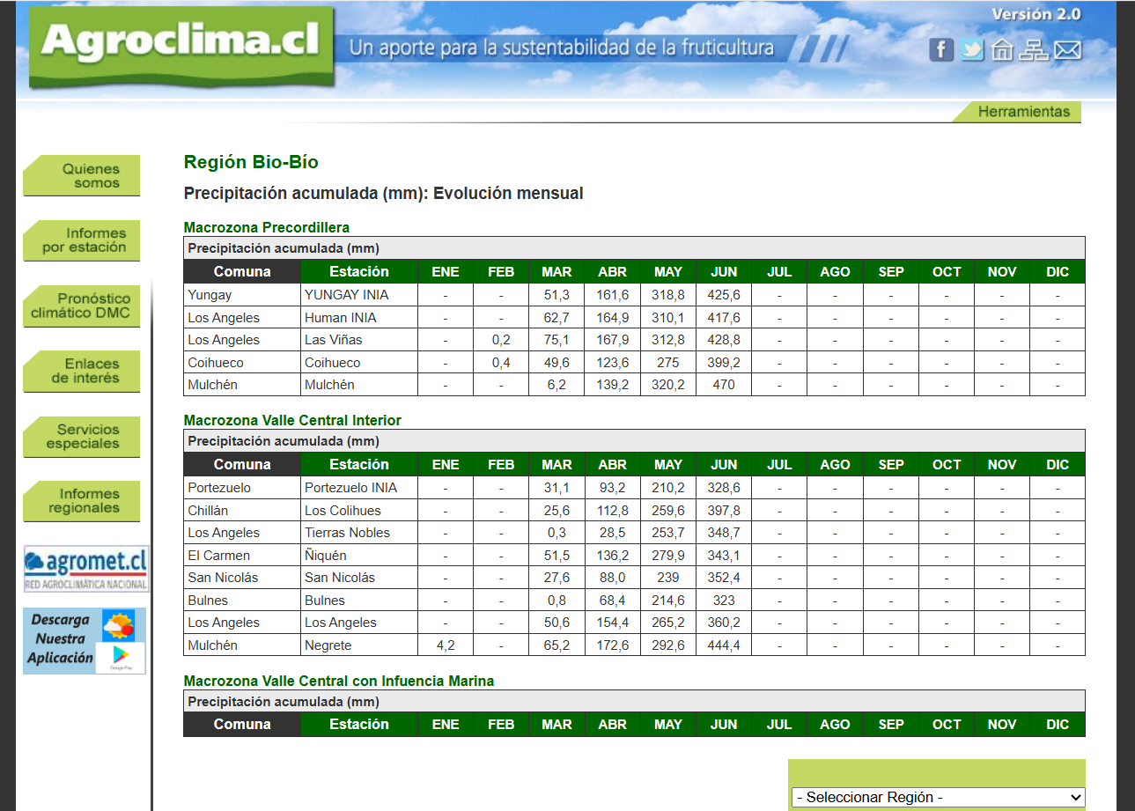
Task: Open the Quienes somos menu item
Action: coord(82,176)
